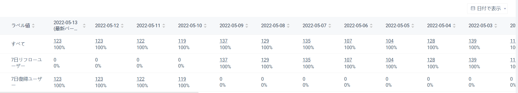
Task: Select 135 link in 7日リフローユーザー row
Action: (x=306, y=60)
